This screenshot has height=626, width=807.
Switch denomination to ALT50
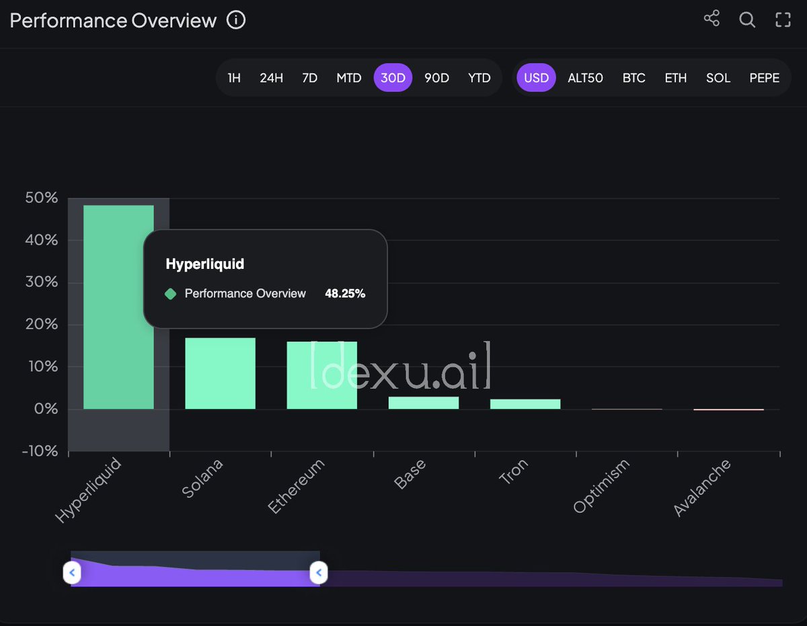click(585, 78)
